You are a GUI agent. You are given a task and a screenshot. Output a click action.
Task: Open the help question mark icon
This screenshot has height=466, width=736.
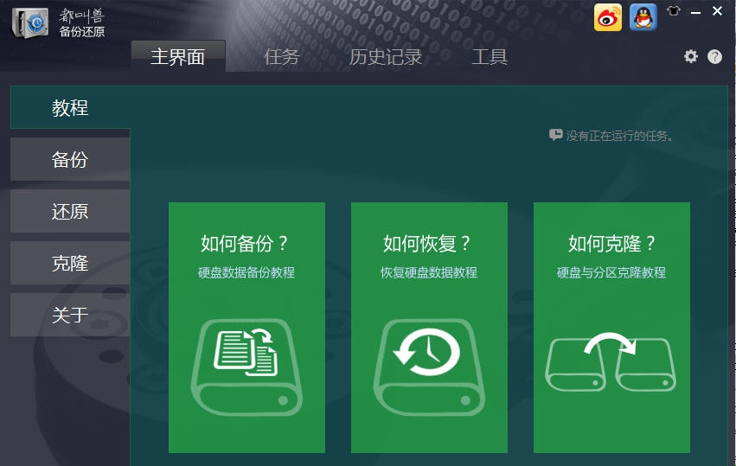[x=715, y=57]
